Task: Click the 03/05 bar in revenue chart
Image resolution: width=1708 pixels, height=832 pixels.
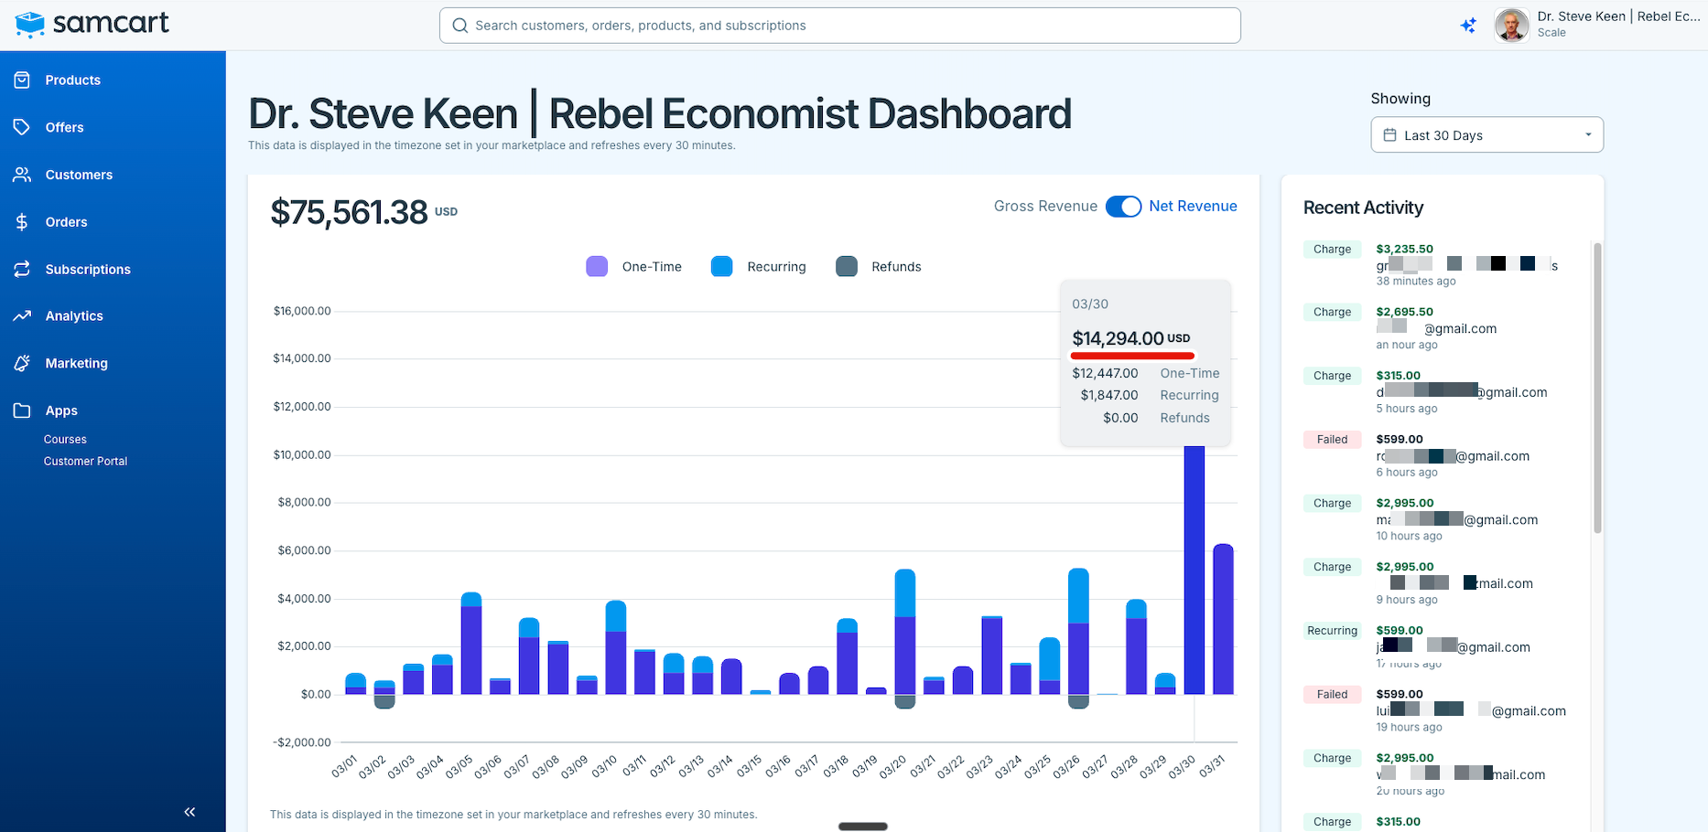Action: click(471, 644)
